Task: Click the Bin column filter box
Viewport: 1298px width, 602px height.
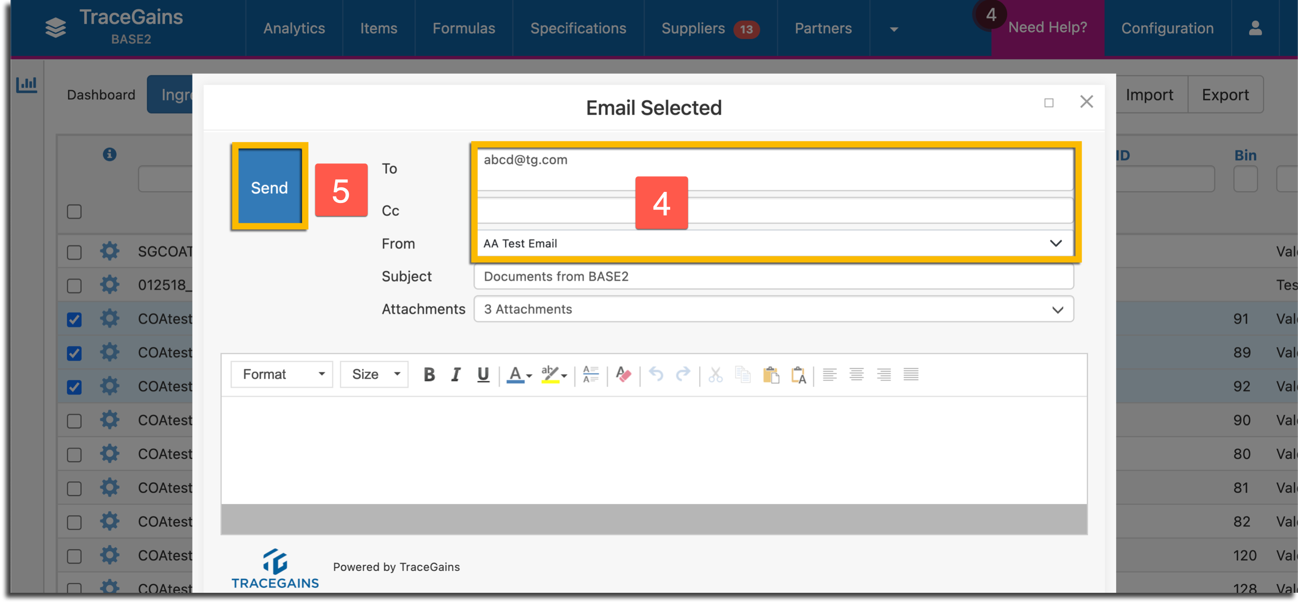Action: point(1245,179)
